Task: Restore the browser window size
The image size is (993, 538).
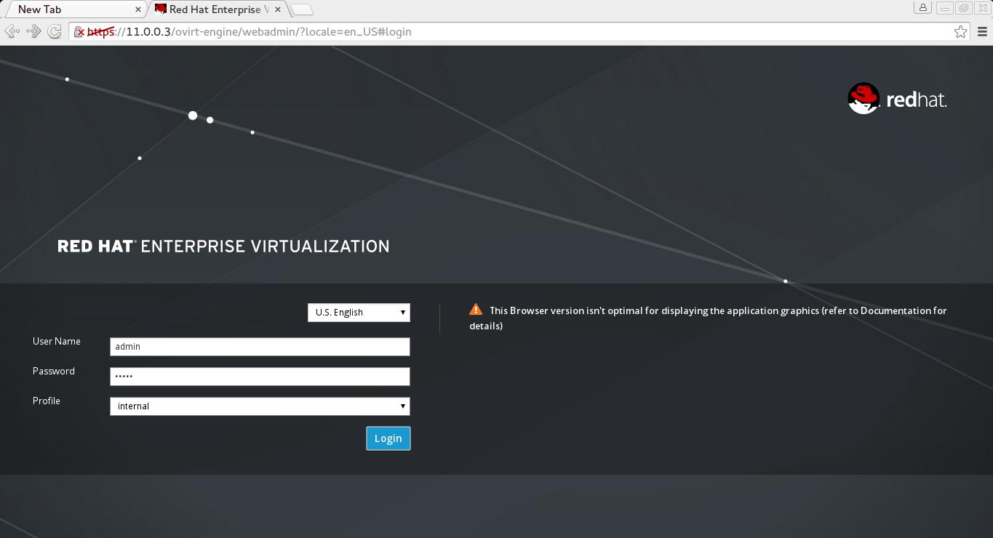Action: [x=964, y=8]
